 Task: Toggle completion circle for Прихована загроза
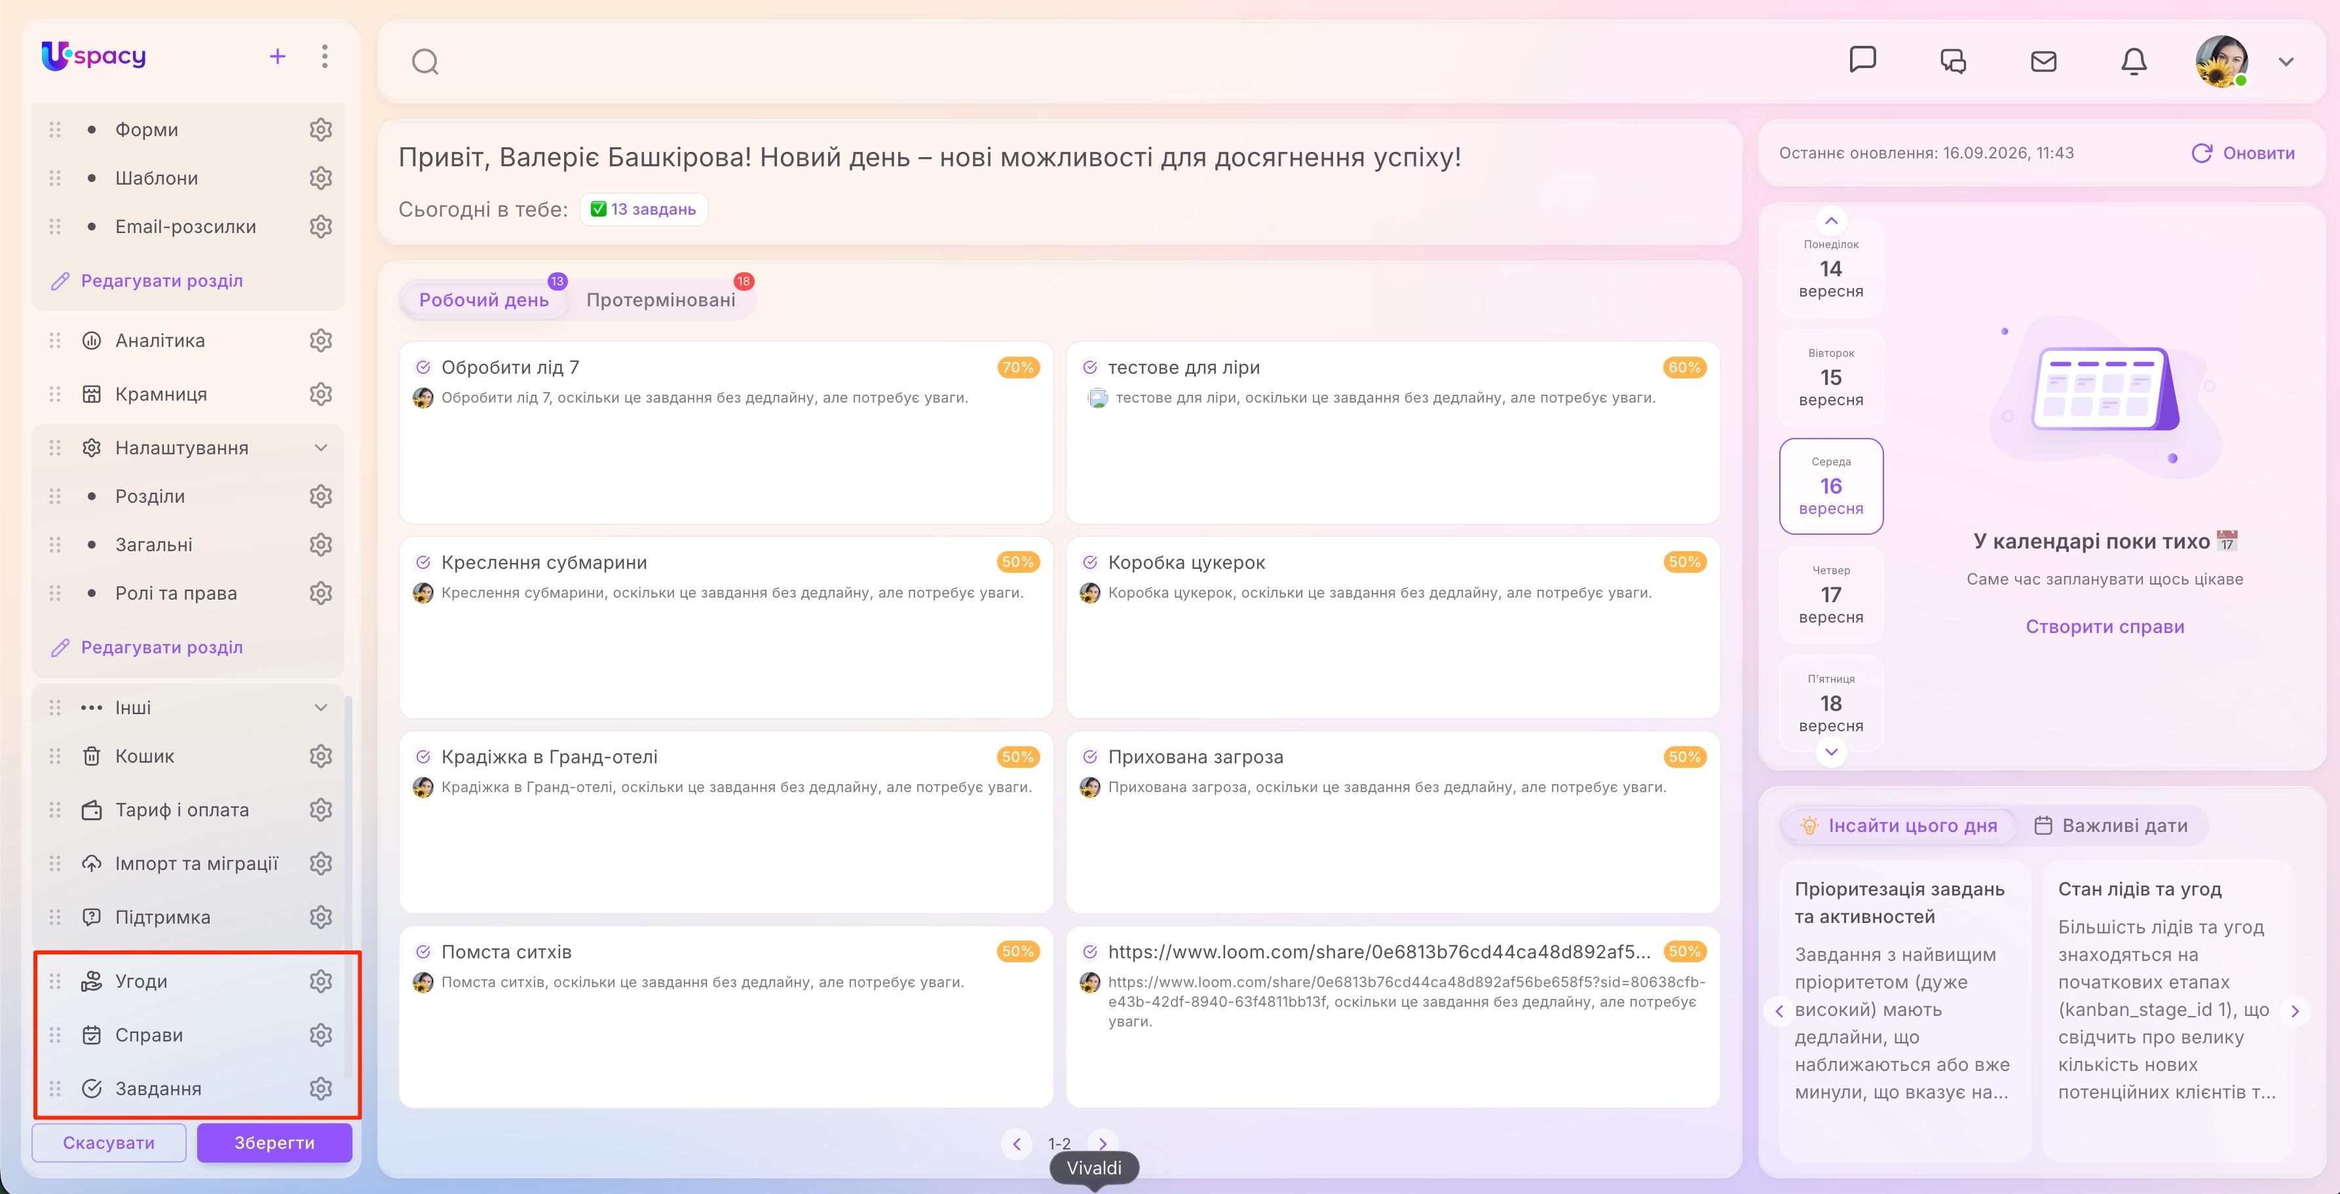coord(1089,756)
